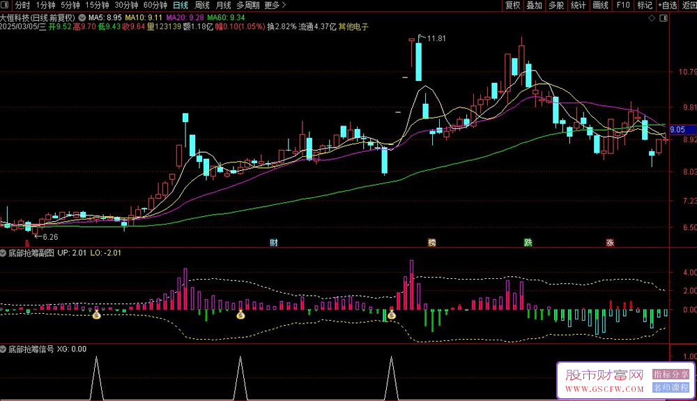Open 多周期 multi-period view
This screenshot has width=697, height=401.
pos(247,6)
